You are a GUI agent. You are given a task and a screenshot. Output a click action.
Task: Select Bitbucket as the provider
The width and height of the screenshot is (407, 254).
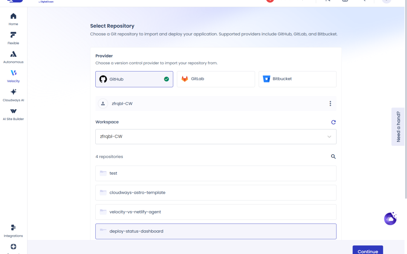tap(297, 79)
